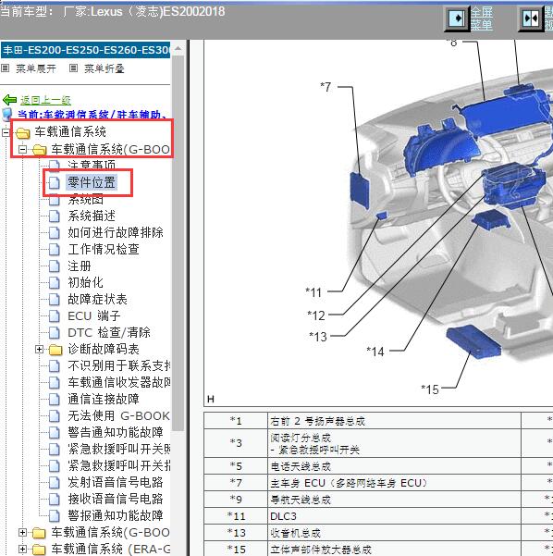553x556 pixels.
Task: Click the document icon beside 警告通知功能故障
Action: coord(54,433)
